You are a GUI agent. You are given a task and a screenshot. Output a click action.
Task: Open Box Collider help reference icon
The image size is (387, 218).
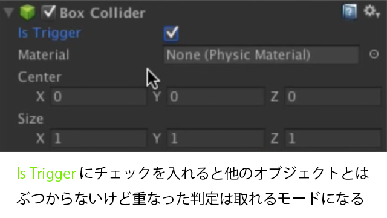(x=350, y=12)
